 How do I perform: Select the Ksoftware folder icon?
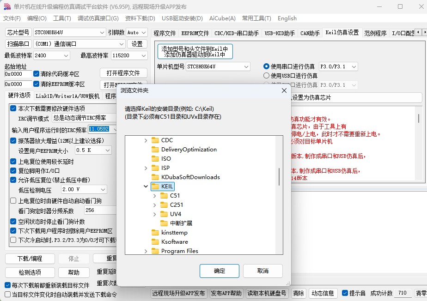pyautogui.click(x=155, y=242)
